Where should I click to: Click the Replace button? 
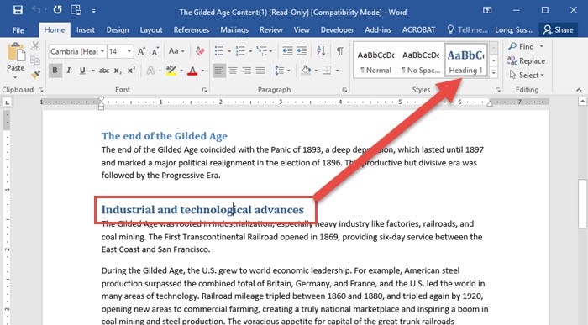(526, 60)
